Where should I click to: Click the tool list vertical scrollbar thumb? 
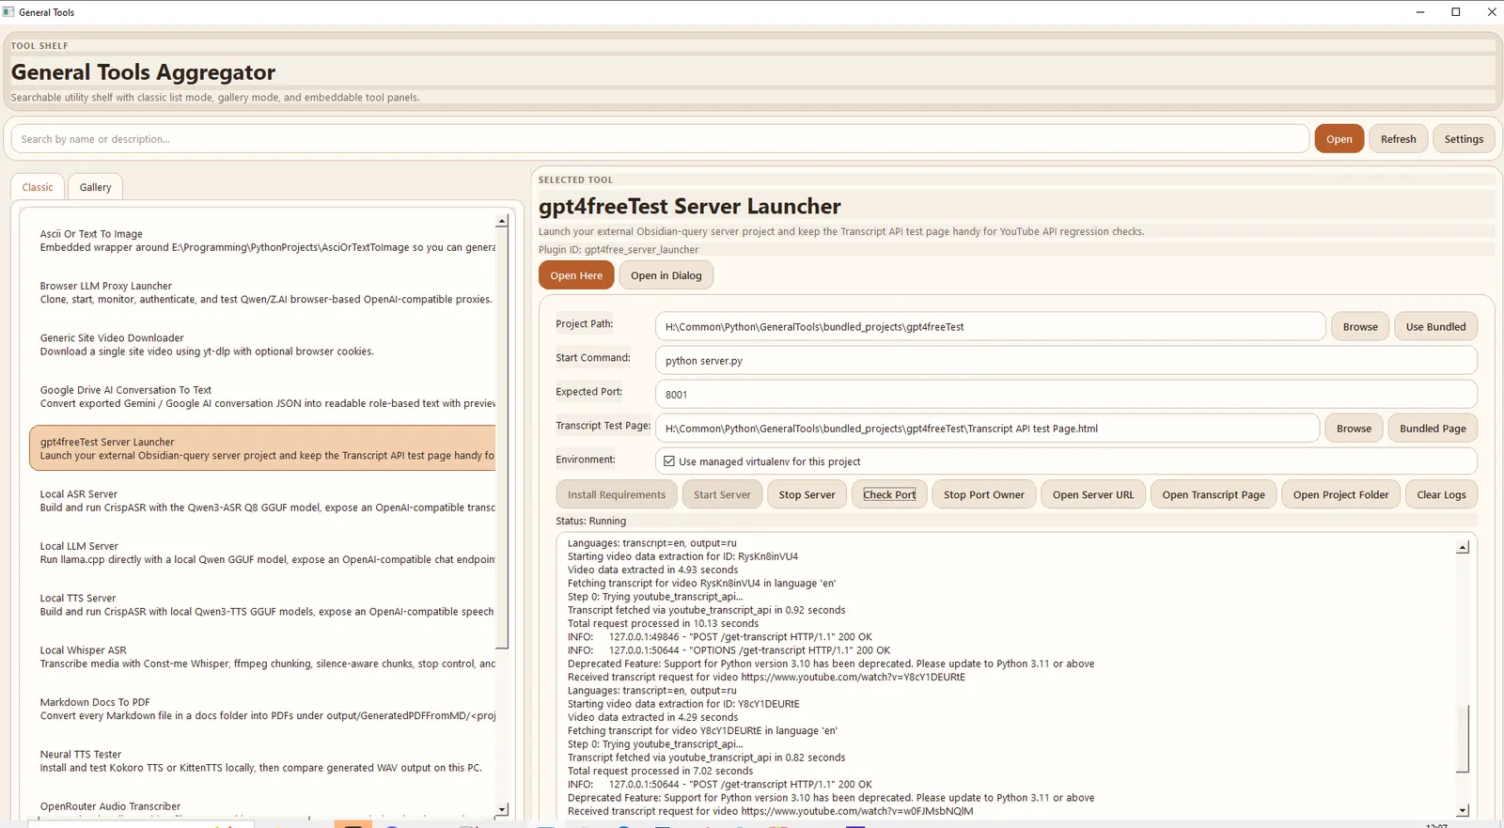[x=502, y=438]
